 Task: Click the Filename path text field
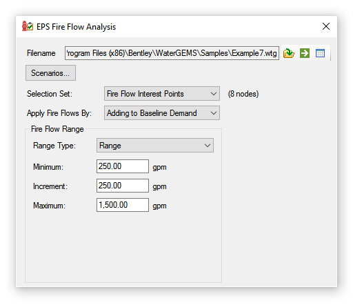pyautogui.click(x=172, y=53)
